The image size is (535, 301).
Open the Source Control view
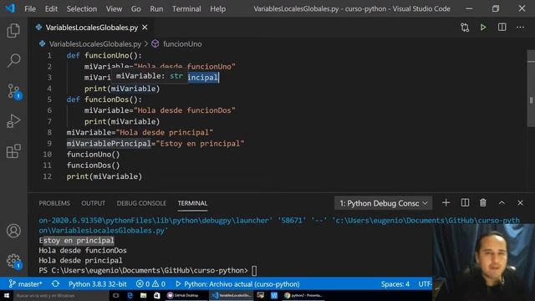[13, 91]
